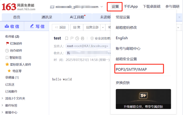Select POP3/SMTP/IMAP menu entry
The width and height of the screenshot is (183, 115).
(x=131, y=69)
